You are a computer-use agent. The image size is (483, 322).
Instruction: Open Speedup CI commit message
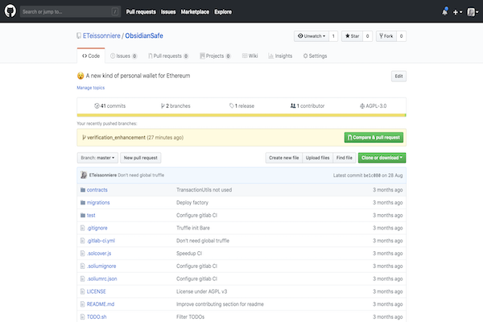(x=189, y=254)
